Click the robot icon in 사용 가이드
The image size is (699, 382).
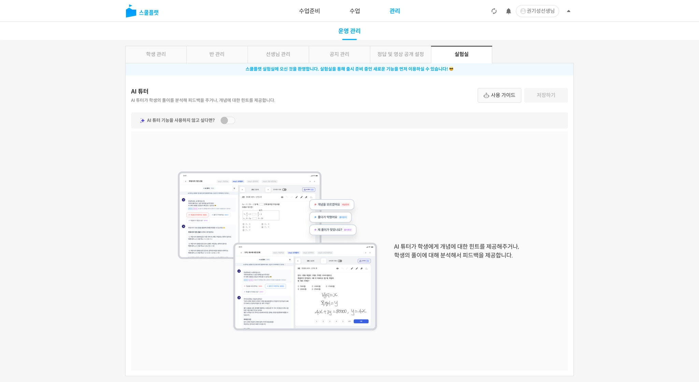click(x=486, y=95)
